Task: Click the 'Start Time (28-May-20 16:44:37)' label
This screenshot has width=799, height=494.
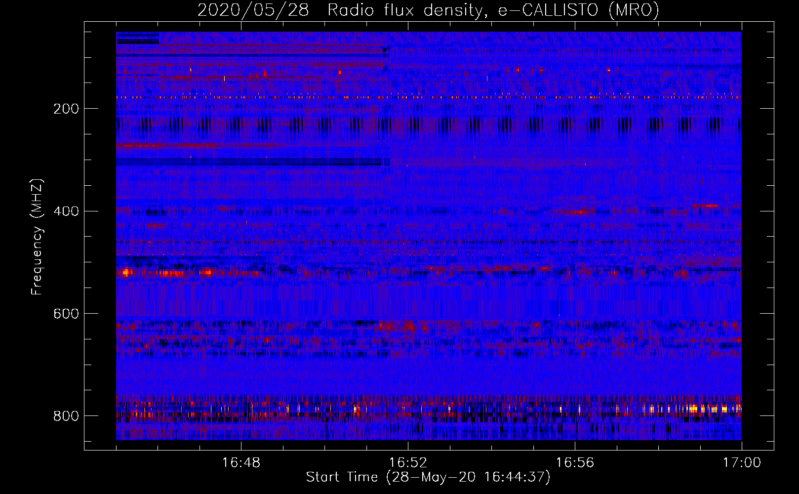Action: click(x=428, y=477)
